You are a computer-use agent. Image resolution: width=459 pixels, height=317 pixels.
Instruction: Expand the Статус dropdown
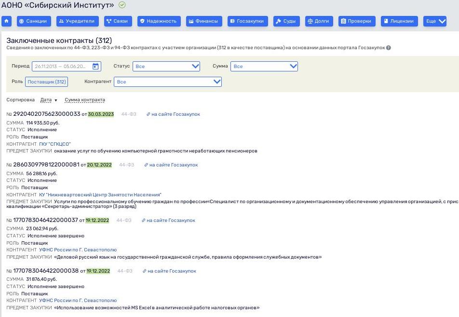click(x=166, y=67)
